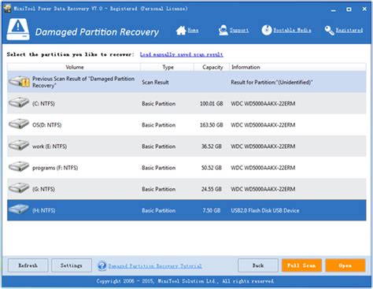Viewport: 373px width, 289px height.
Task: Click the 163.50 GB capacity cell
Action: 211,125
